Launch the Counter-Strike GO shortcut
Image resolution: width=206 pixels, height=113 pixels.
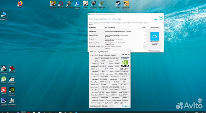click(x=126, y=5)
